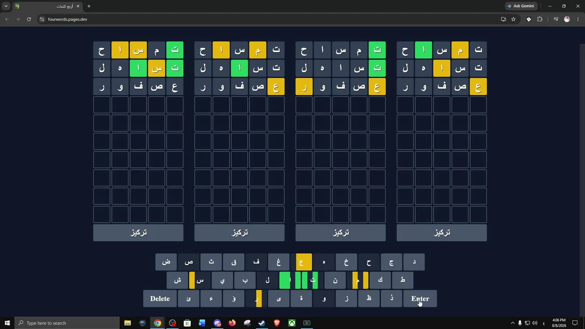Open the browser tab search dropdown
Image resolution: width=585 pixels, height=329 pixels.
6,6
